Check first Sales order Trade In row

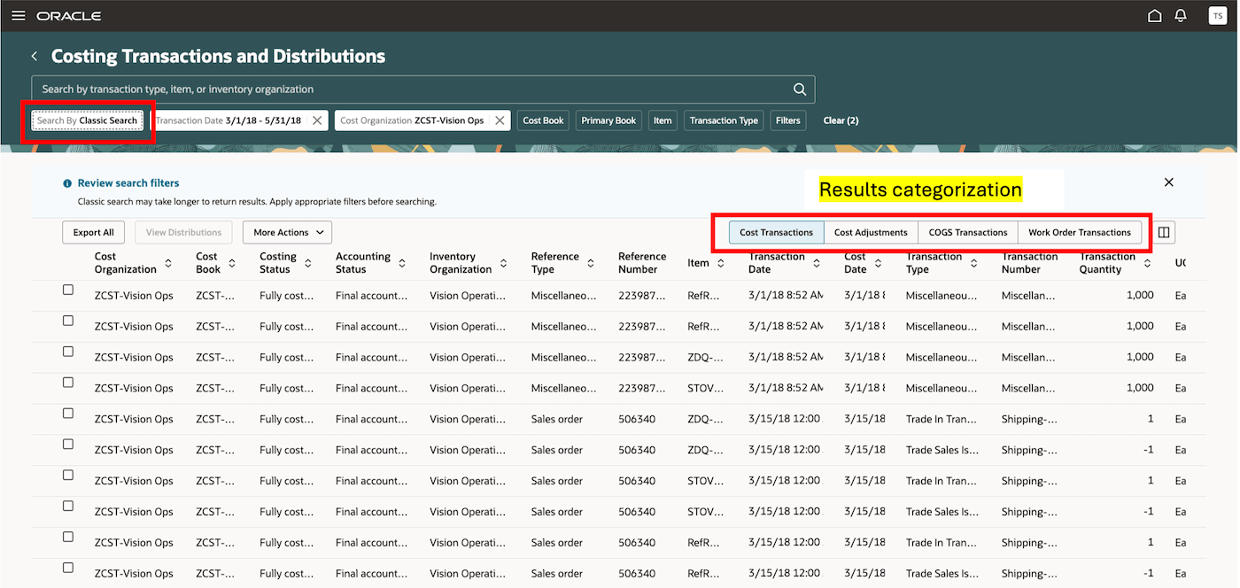[x=68, y=414]
